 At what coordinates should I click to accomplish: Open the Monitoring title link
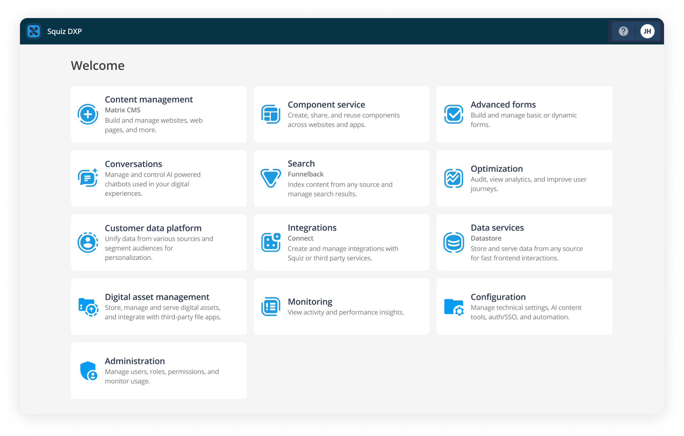310,302
